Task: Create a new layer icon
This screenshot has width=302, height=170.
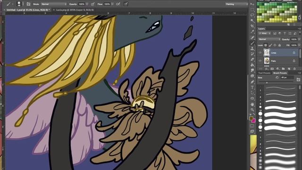Action: click(289, 69)
